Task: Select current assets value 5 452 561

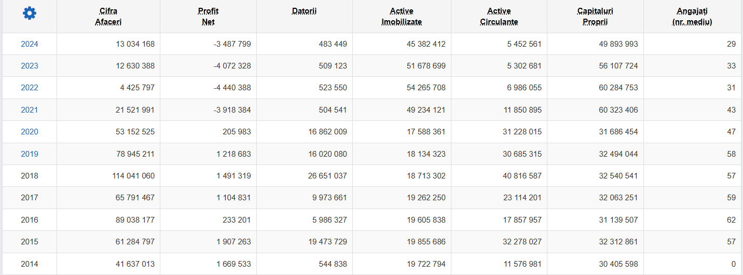Action: pyautogui.click(x=525, y=44)
